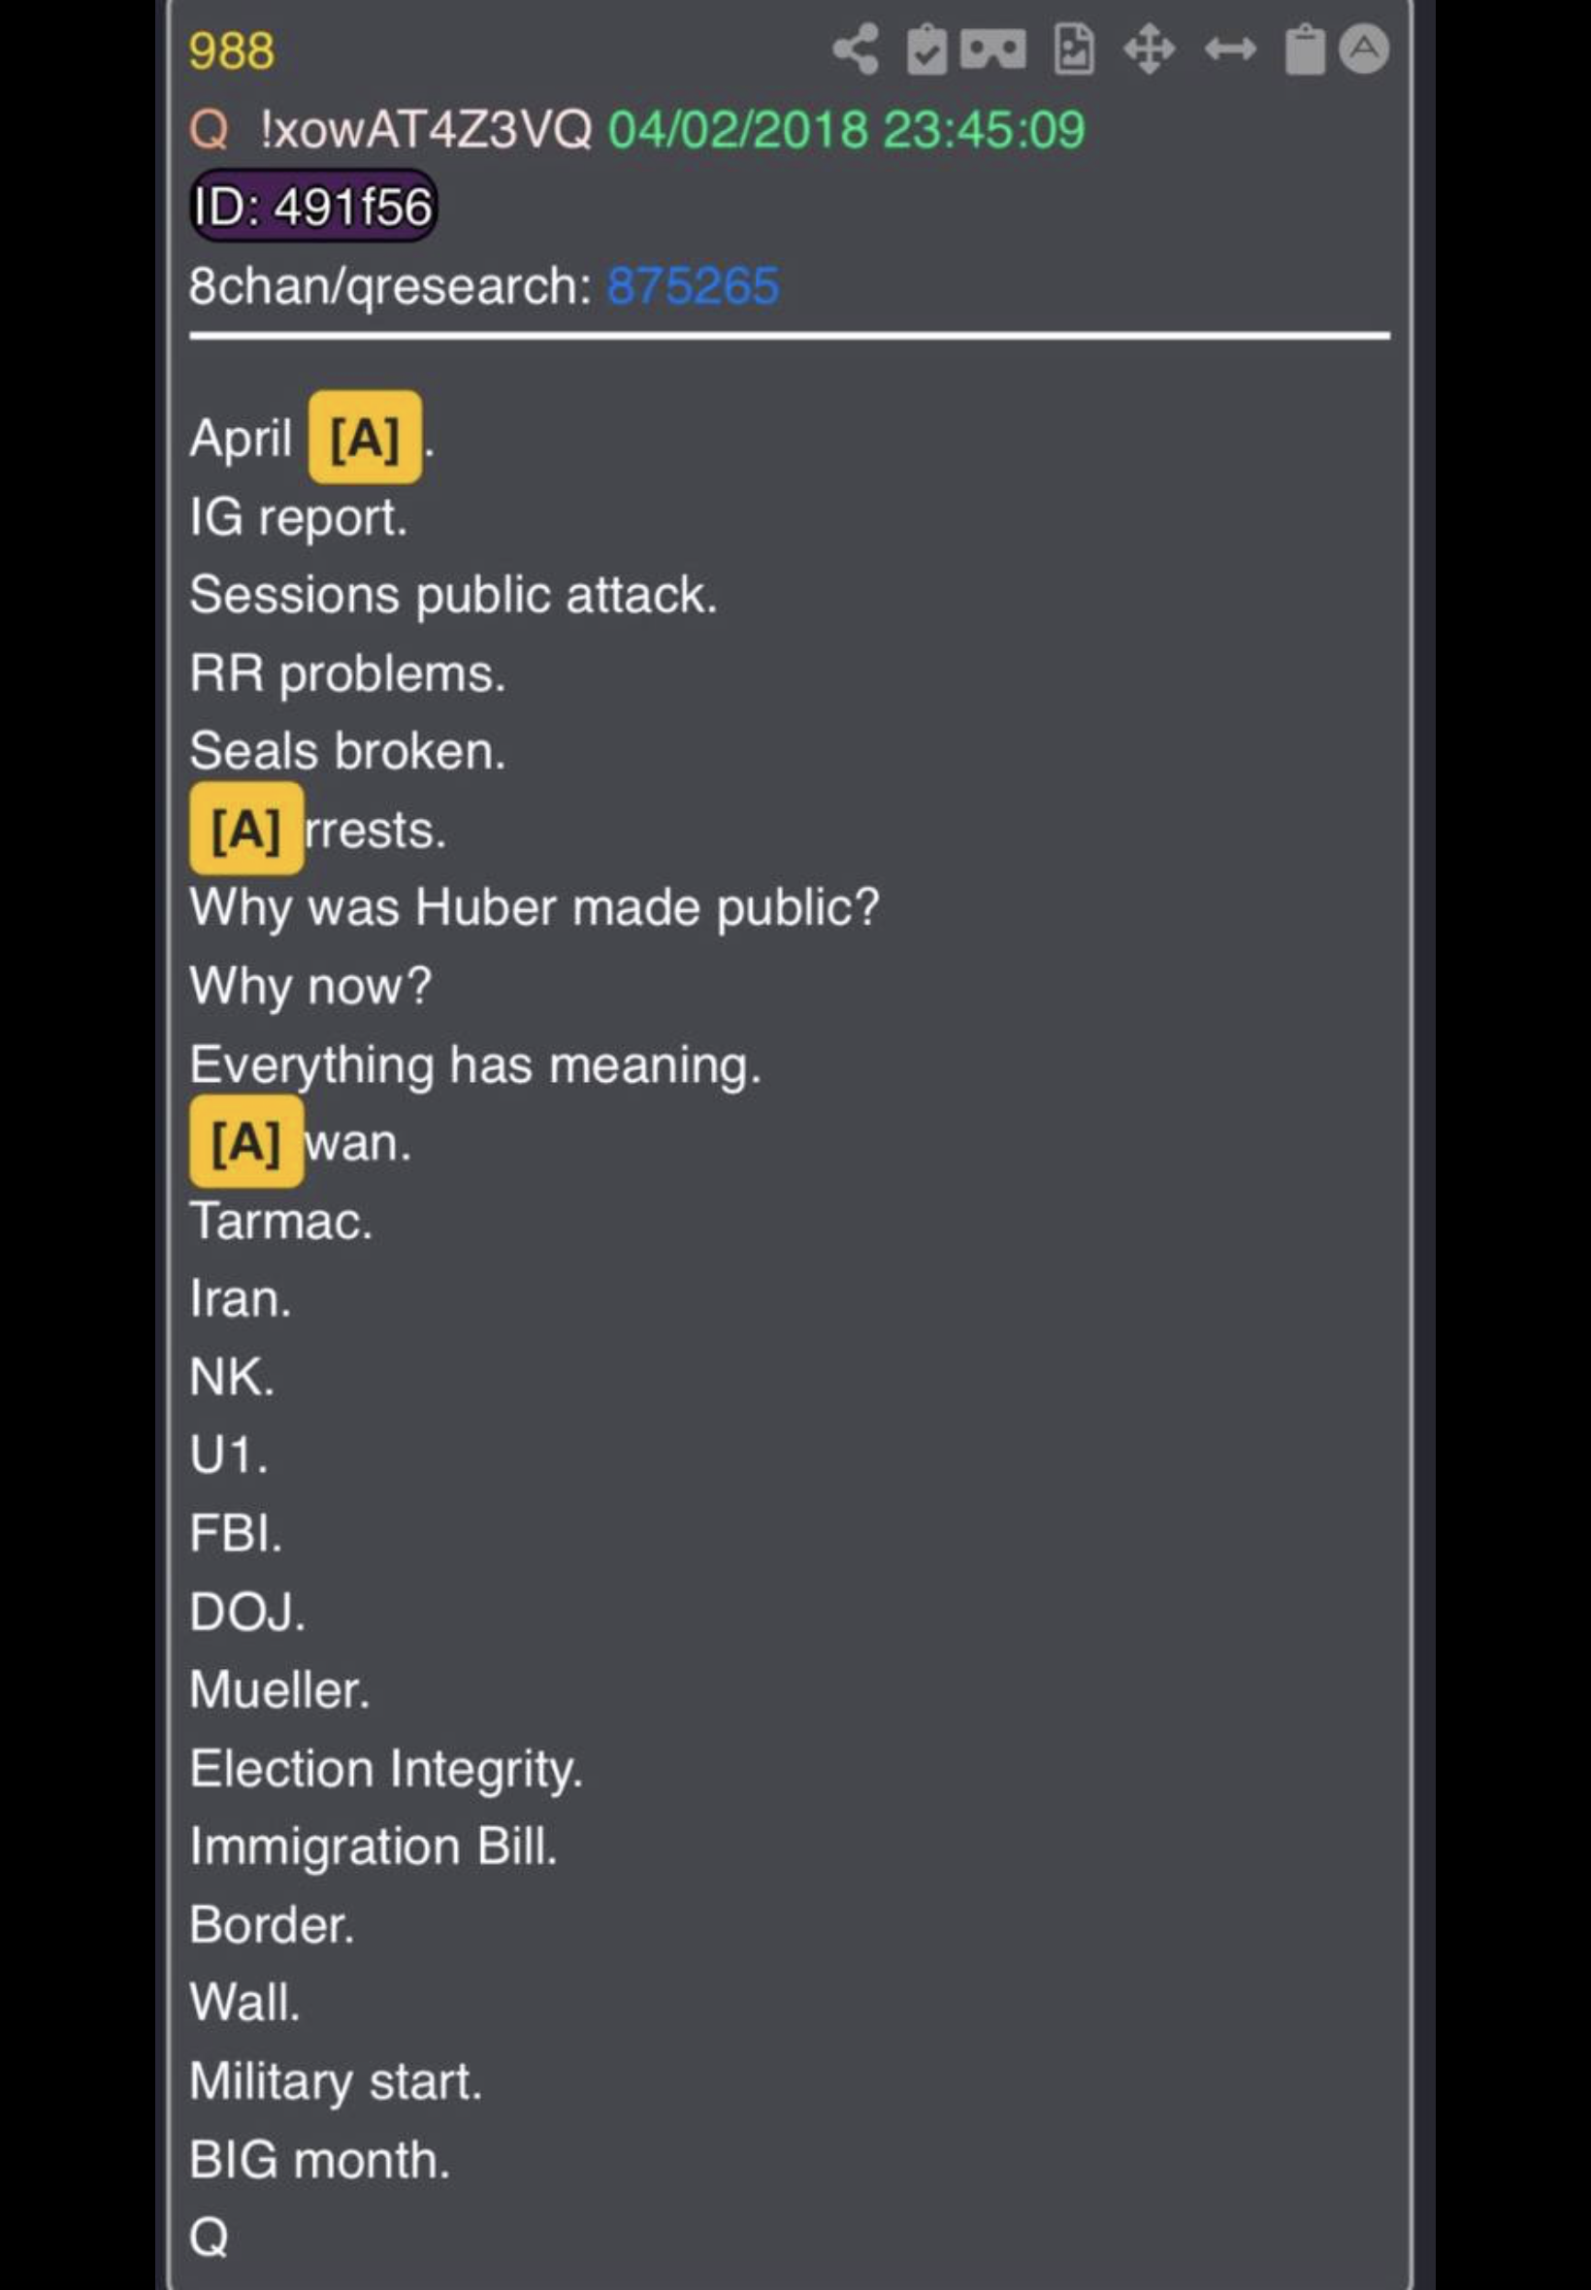Click the [A] tag before 'rrests'

click(246, 829)
